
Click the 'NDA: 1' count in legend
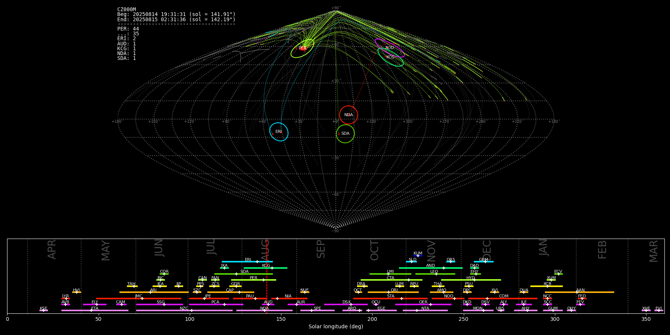pos(127,54)
